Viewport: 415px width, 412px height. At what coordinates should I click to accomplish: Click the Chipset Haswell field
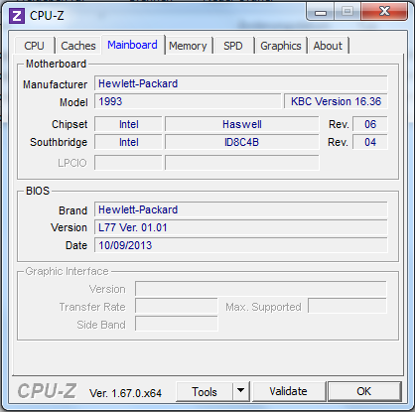click(x=242, y=124)
